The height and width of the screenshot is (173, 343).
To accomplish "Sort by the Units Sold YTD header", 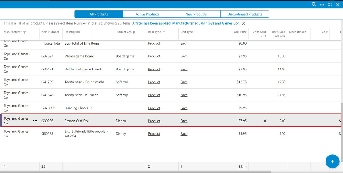I will [259, 34].
